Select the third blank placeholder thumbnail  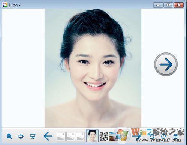[x=81, y=136]
